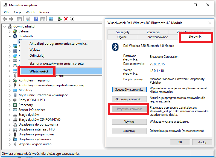
Task: Click the Back arrow toolbar icon
Action: (x=5, y=19)
